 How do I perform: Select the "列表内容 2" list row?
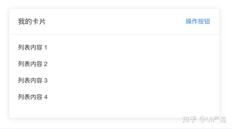(33, 64)
